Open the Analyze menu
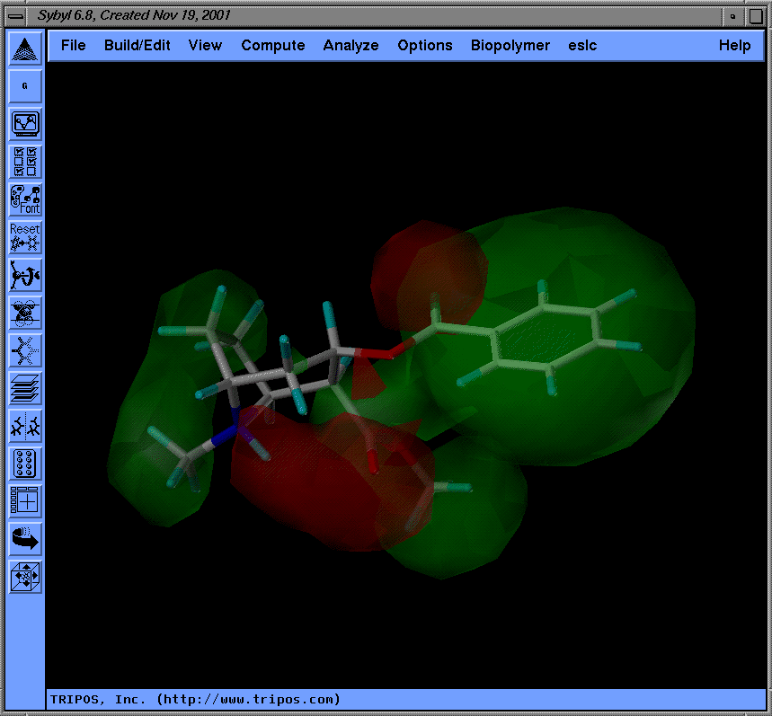The image size is (772, 716). pos(351,45)
